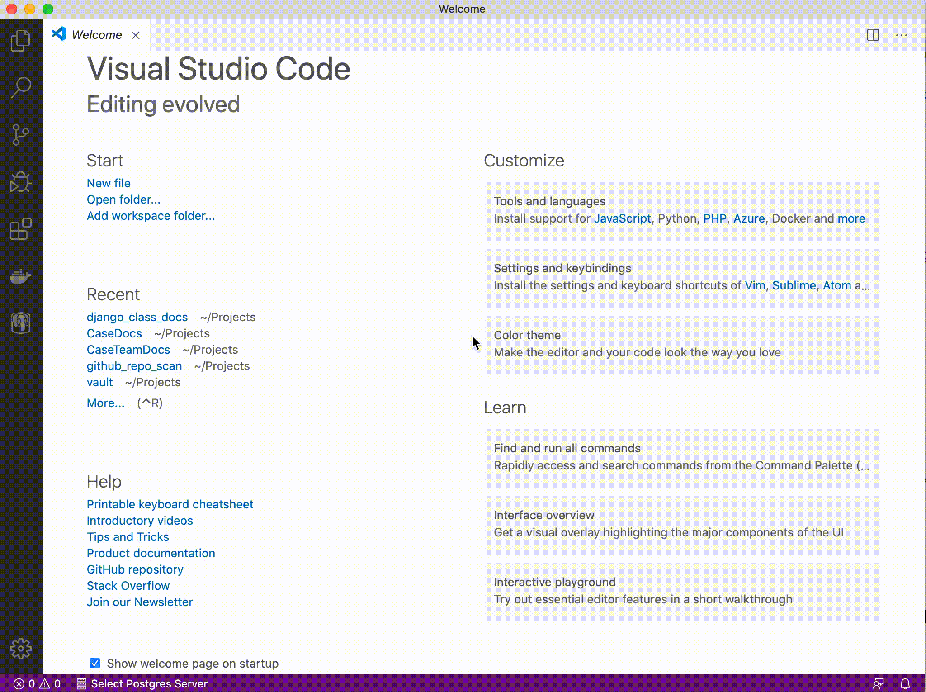Open the editor More Actions menu
926x692 pixels.
902,35
